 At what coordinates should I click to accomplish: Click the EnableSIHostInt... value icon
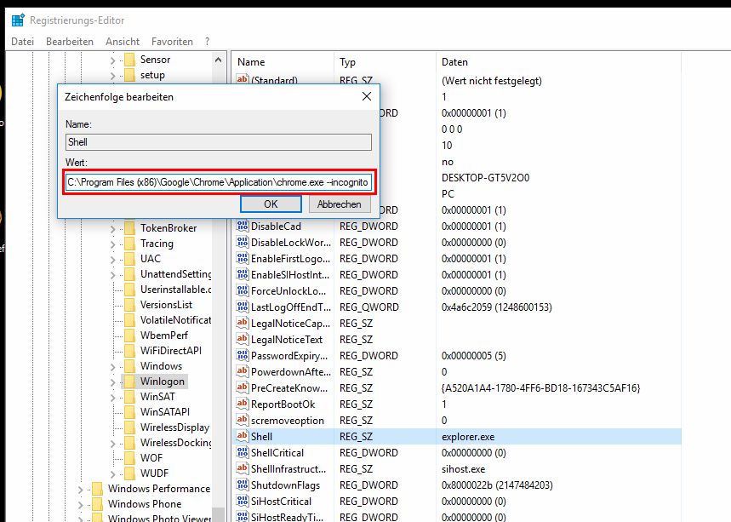click(242, 275)
